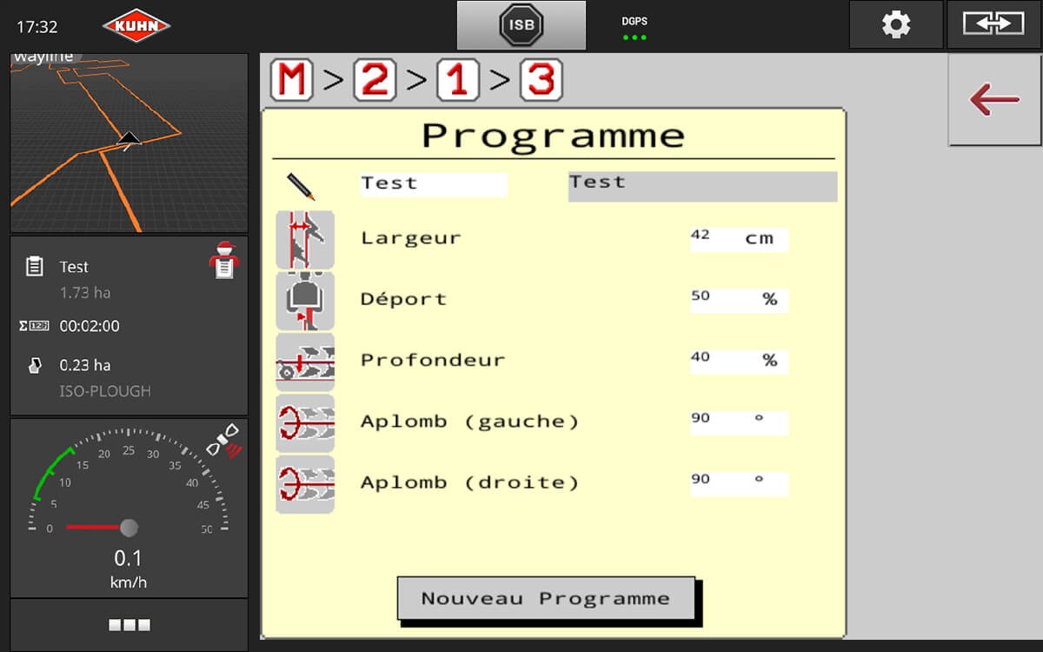
Task: Click the pencil edit name icon
Action: pos(301,186)
